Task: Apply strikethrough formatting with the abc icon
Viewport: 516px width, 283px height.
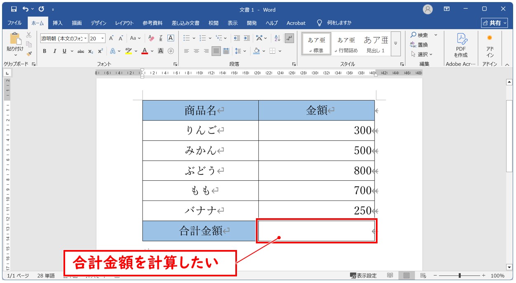Action: click(x=81, y=51)
